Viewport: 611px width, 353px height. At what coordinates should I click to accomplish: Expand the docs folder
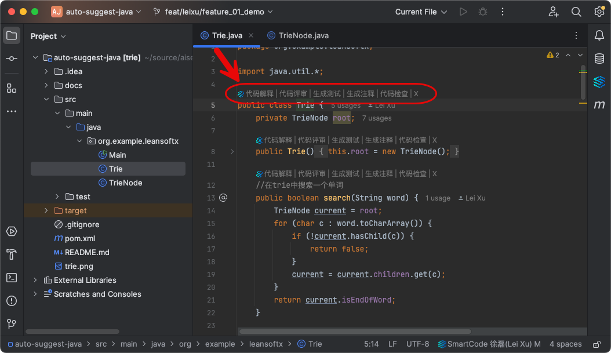coord(46,85)
